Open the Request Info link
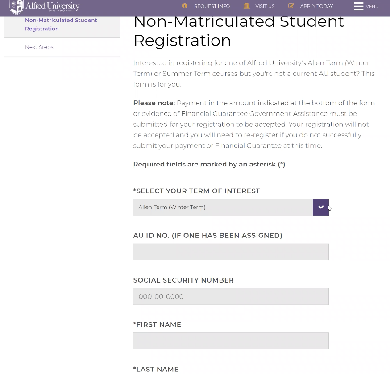This screenshot has height=374, width=390. [x=212, y=6]
